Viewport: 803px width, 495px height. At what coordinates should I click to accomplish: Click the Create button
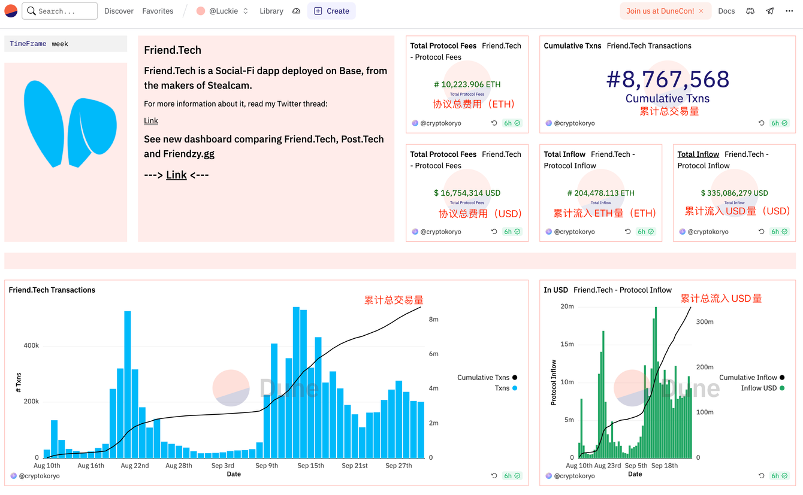coord(331,11)
